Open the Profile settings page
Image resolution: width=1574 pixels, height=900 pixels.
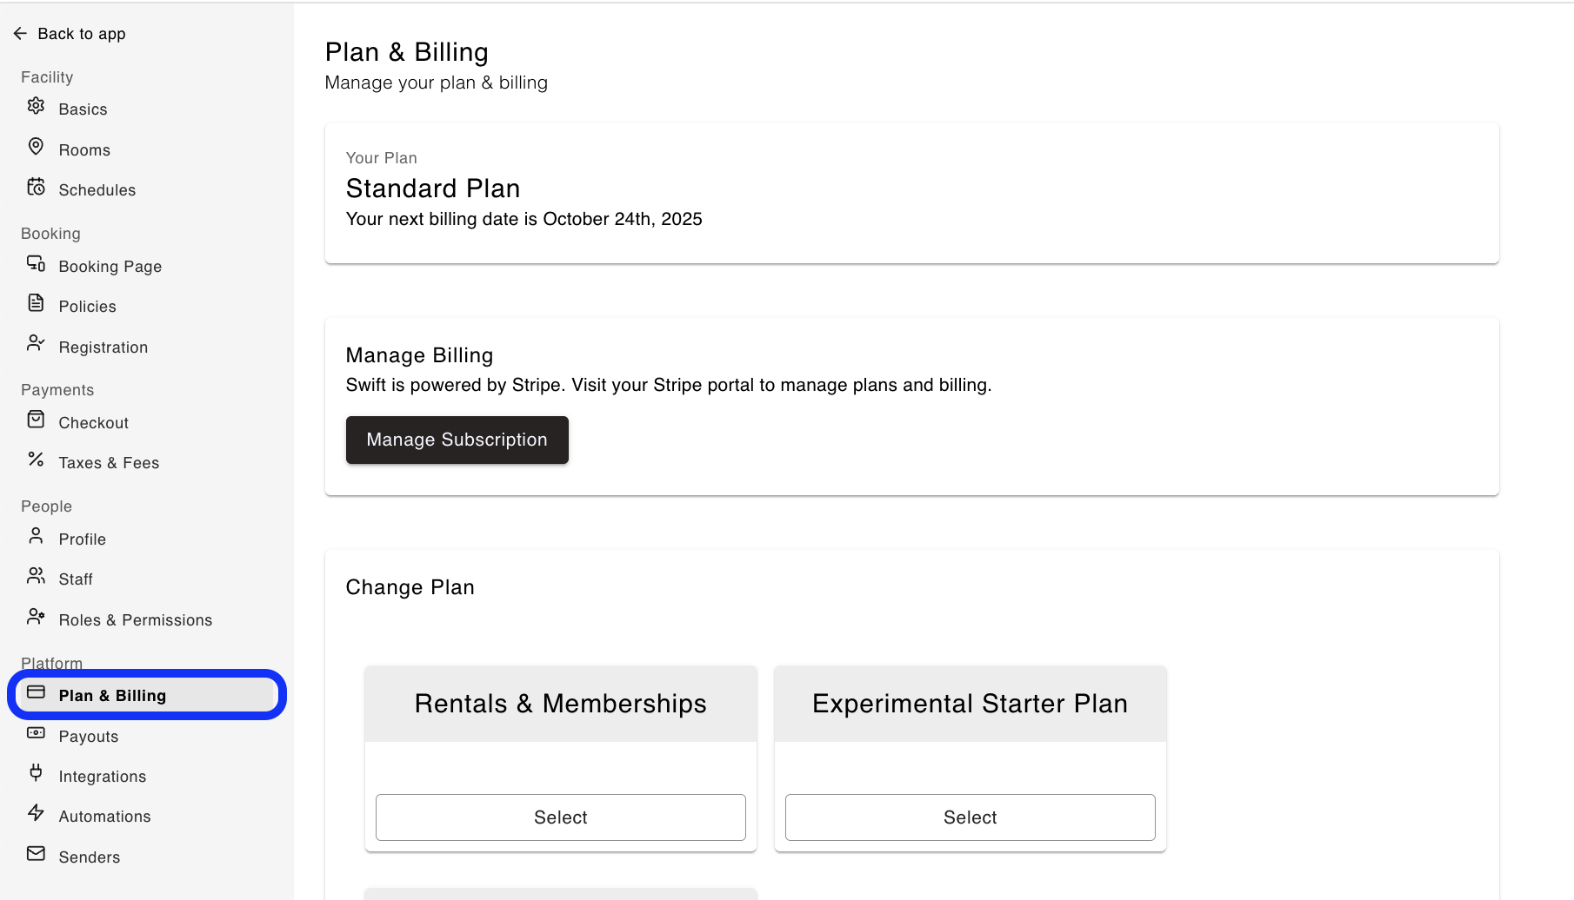coord(82,539)
